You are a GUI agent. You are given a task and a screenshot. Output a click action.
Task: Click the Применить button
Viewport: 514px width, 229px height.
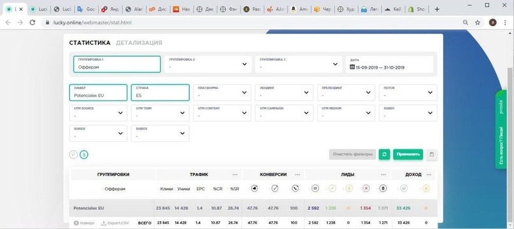click(408, 155)
